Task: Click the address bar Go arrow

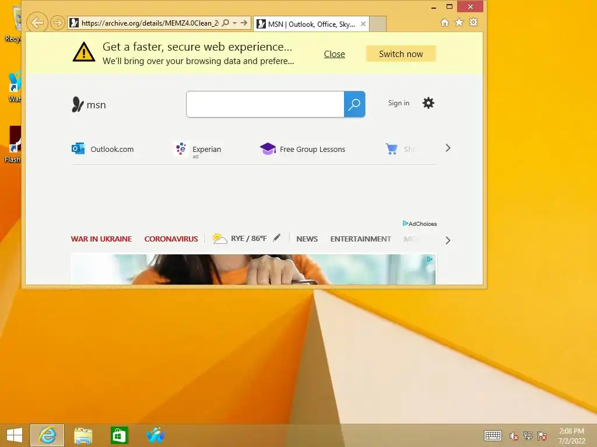Action: point(244,23)
